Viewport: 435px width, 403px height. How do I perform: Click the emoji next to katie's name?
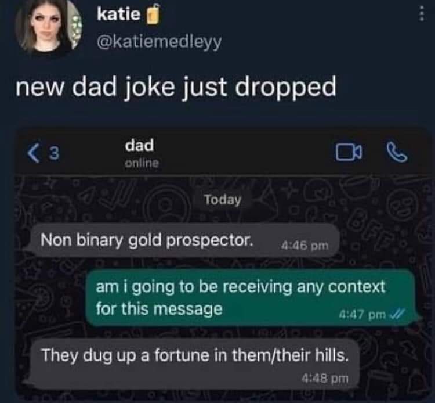click(x=153, y=15)
